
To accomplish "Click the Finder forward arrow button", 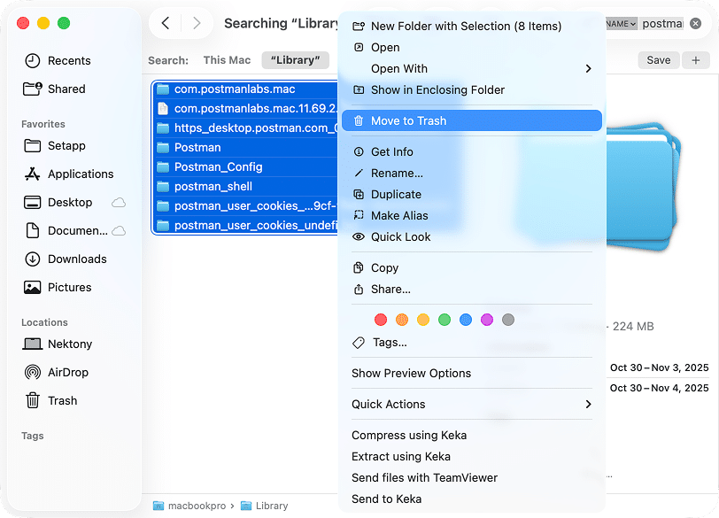I will (196, 24).
